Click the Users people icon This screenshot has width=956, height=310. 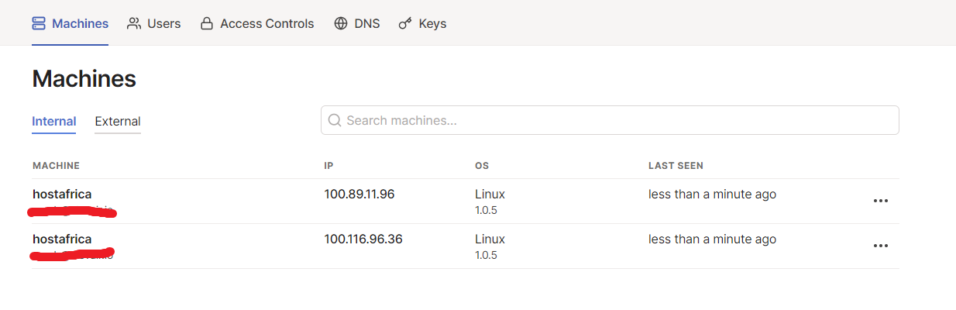(x=134, y=23)
